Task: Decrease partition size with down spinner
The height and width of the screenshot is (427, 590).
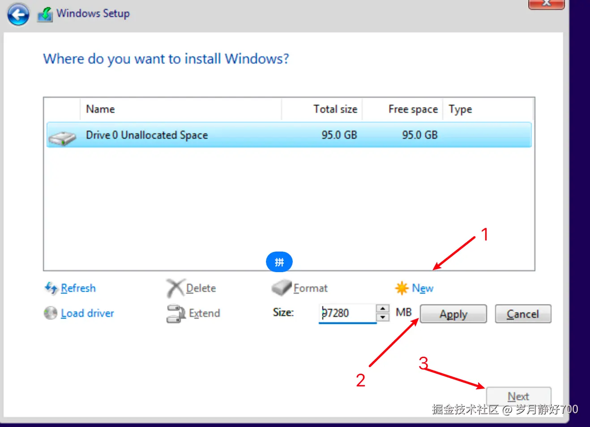Action: [x=383, y=317]
